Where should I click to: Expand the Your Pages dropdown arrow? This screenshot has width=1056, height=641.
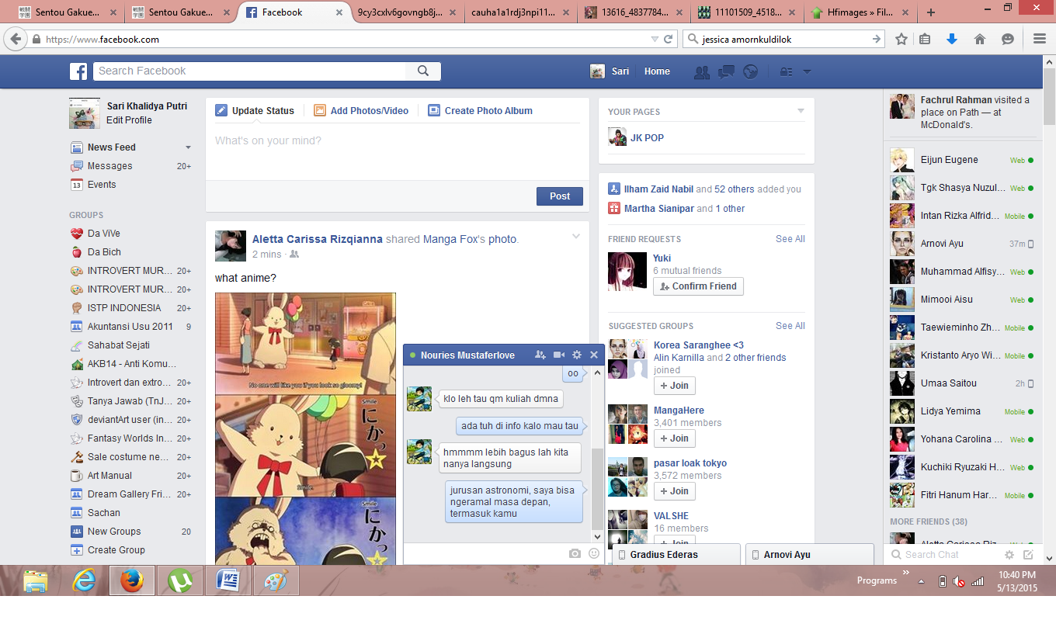[x=801, y=112]
